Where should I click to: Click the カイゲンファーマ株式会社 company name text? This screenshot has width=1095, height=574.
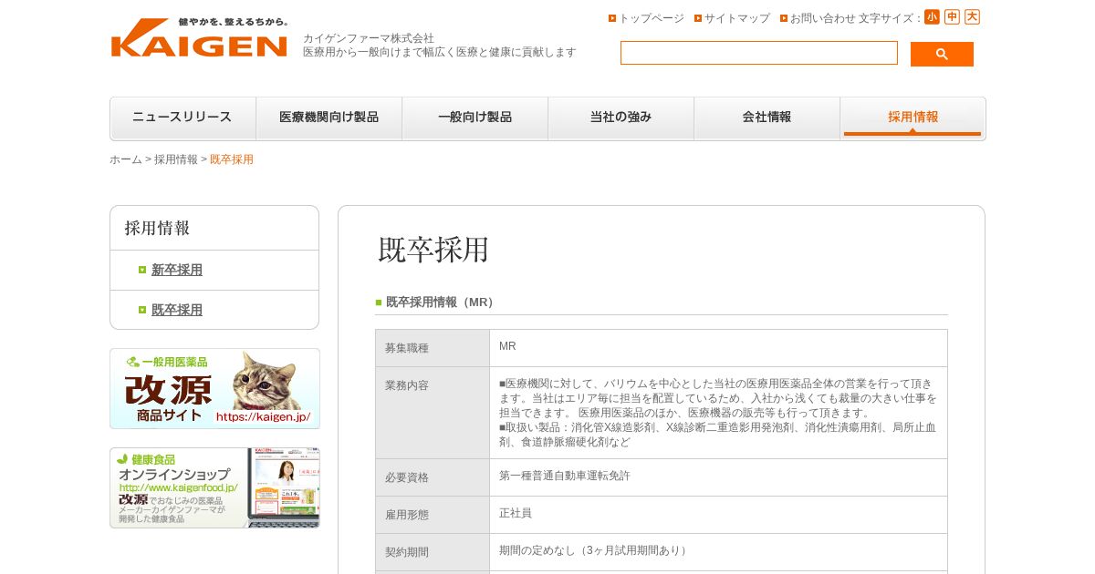pyautogui.click(x=369, y=38)
